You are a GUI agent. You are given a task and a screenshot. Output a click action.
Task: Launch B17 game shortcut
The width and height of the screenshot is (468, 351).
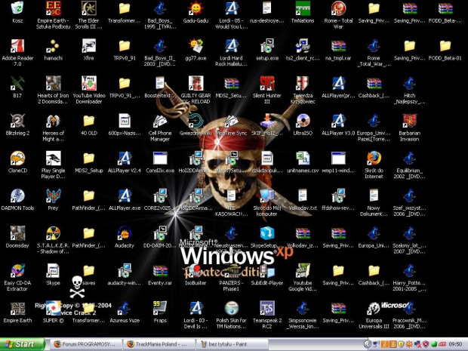[x=17, y=83]
